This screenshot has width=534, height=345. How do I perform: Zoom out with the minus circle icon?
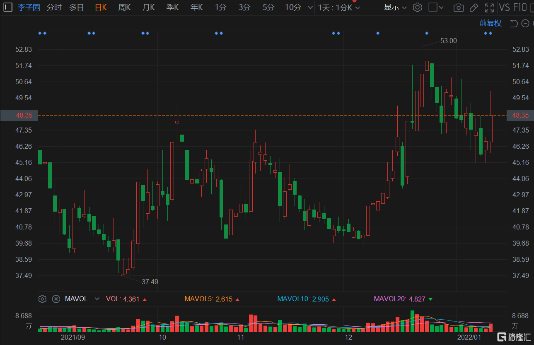pyautogui.click(x=525, y=23)
